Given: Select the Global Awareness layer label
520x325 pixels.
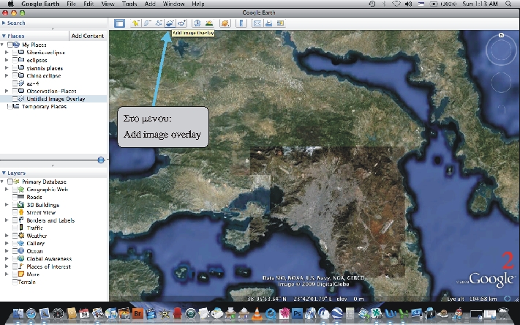Looking at the screenshot, I should coord(49,258).
